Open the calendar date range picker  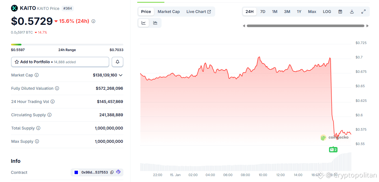(x=340, y=12)
